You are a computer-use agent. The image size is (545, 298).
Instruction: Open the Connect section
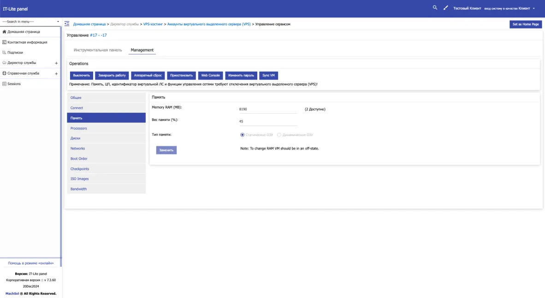107,108
